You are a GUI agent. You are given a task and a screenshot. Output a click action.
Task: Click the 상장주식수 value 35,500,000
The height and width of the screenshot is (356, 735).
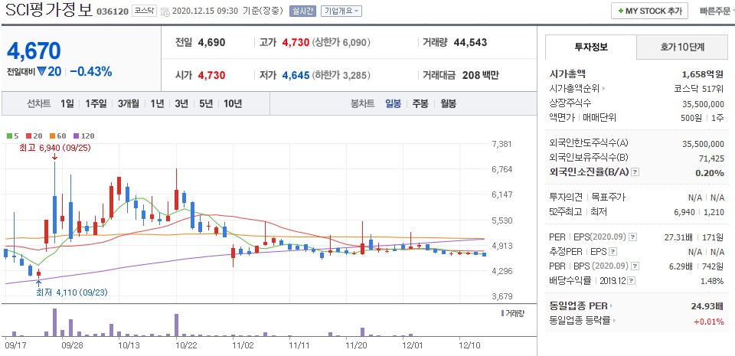pos(703,103)
